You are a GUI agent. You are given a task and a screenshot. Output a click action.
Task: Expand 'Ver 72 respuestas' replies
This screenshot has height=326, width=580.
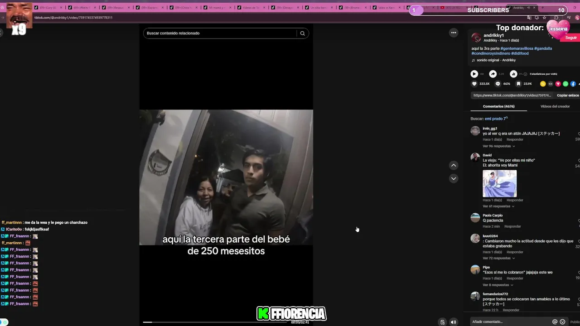click(x=498, y=258)
